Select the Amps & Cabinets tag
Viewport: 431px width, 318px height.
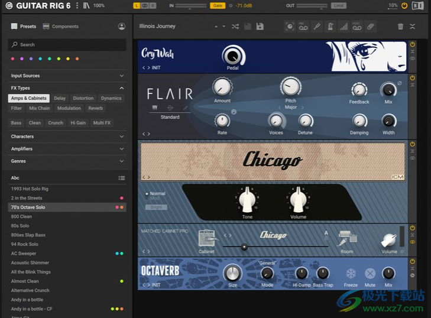click(x=29, y=98)
